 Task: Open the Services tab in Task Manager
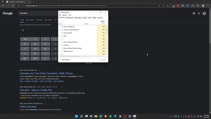tap(100, 18)
